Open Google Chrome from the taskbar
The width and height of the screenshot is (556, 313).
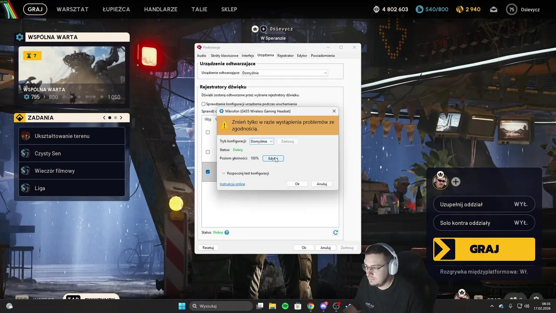[311, 306]
